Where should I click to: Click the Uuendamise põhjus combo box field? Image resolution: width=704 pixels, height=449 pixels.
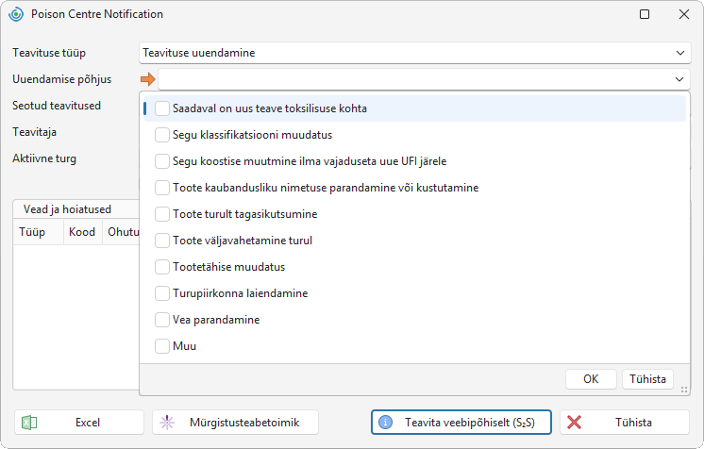click(x=424, y=79)
